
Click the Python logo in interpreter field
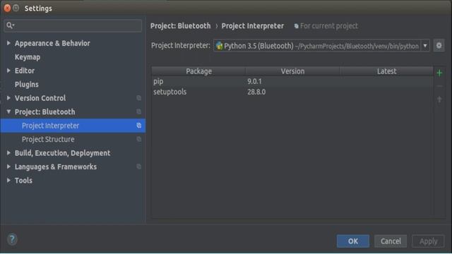pyautogui.click(x=220, y=45)
